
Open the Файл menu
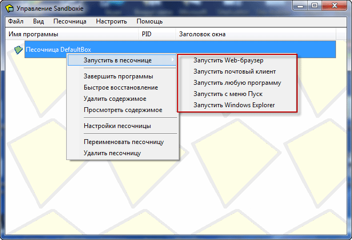click(x=16, y=21)
